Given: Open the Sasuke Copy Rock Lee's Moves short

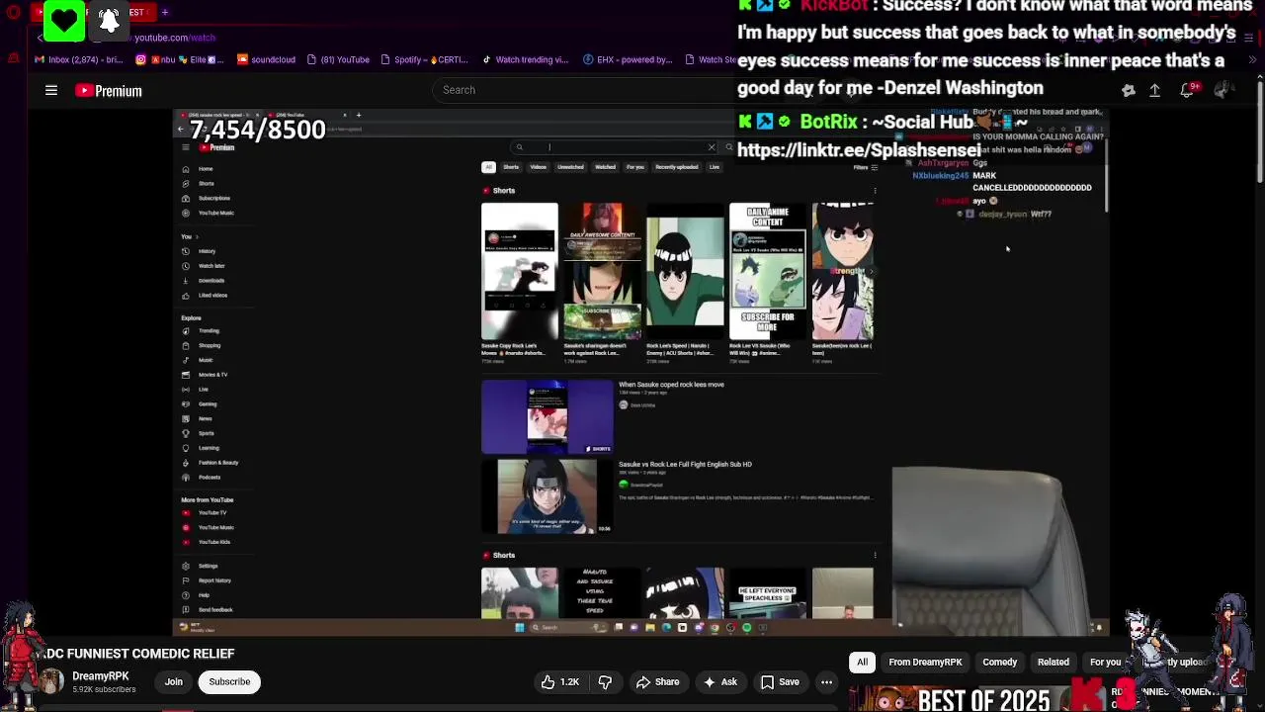Looking at the screenshot, I should click(520, 271).
